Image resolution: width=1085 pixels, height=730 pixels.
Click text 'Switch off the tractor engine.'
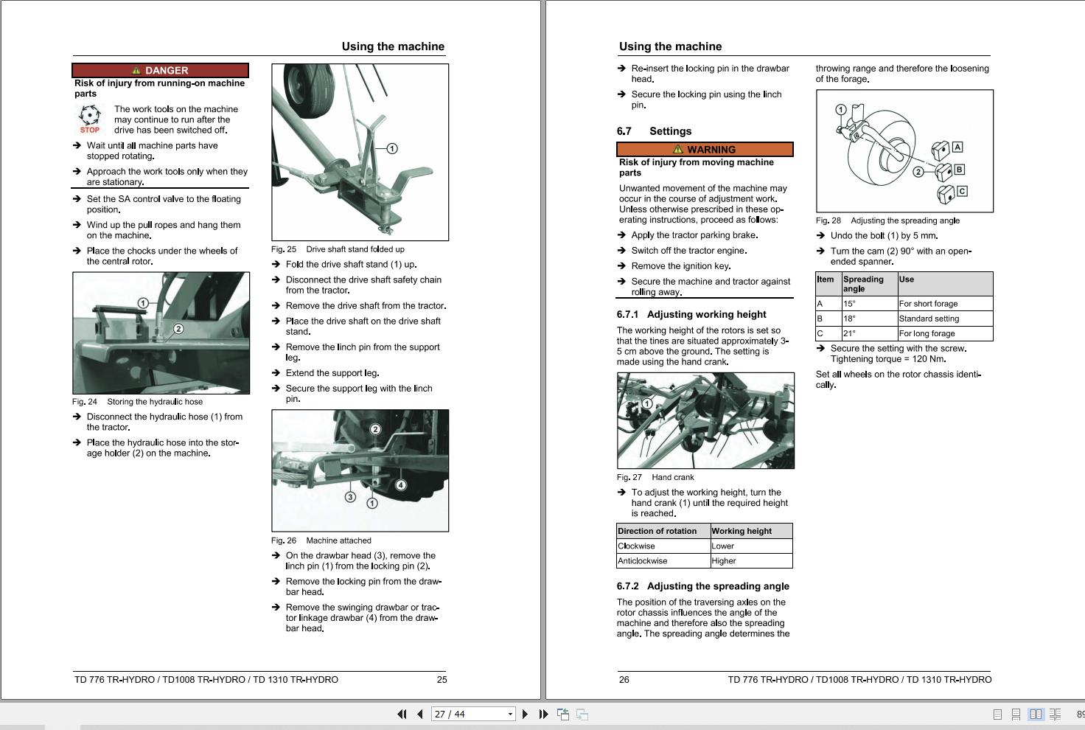tap(689, 251)
